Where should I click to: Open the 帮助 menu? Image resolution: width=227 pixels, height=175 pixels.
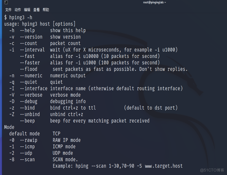[x=46, y=10]
